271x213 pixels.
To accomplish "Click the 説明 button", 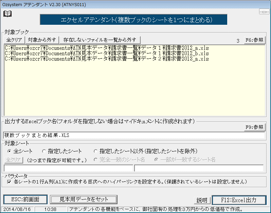I will (202, 200).
